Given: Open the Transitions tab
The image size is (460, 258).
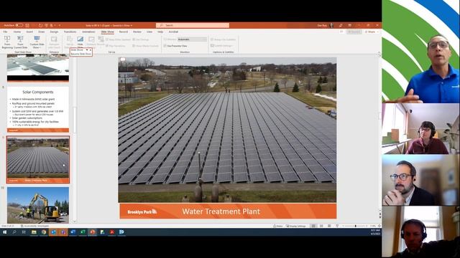Looking at the screenshot, I should pyautogui.click(x=70, y=32).
